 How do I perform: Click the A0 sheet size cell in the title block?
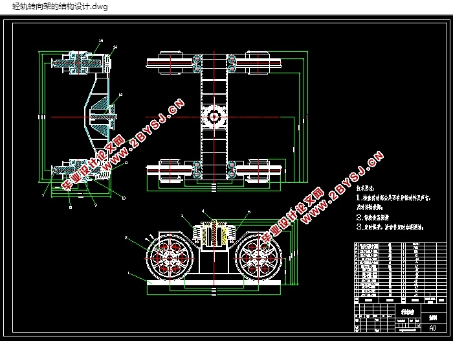coord(432,327)
